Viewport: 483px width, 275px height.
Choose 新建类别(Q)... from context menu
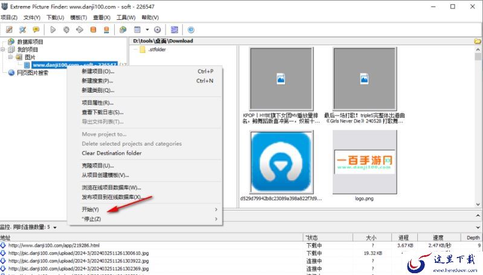pos(145,90)
